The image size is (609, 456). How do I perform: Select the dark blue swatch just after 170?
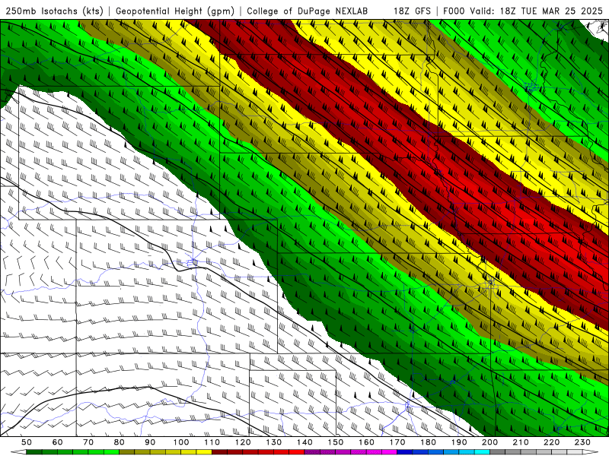pos(405,452)
